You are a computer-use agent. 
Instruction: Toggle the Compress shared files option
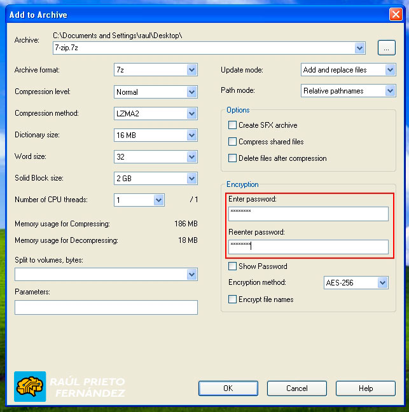point(233,142)
